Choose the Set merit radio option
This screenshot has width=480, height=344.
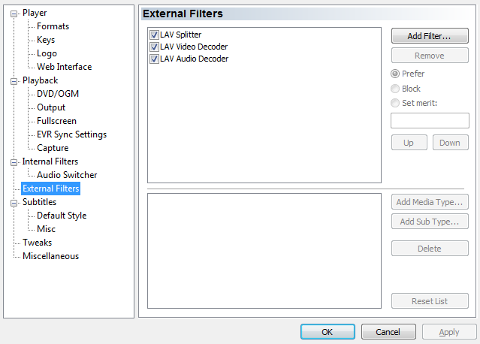395,103
